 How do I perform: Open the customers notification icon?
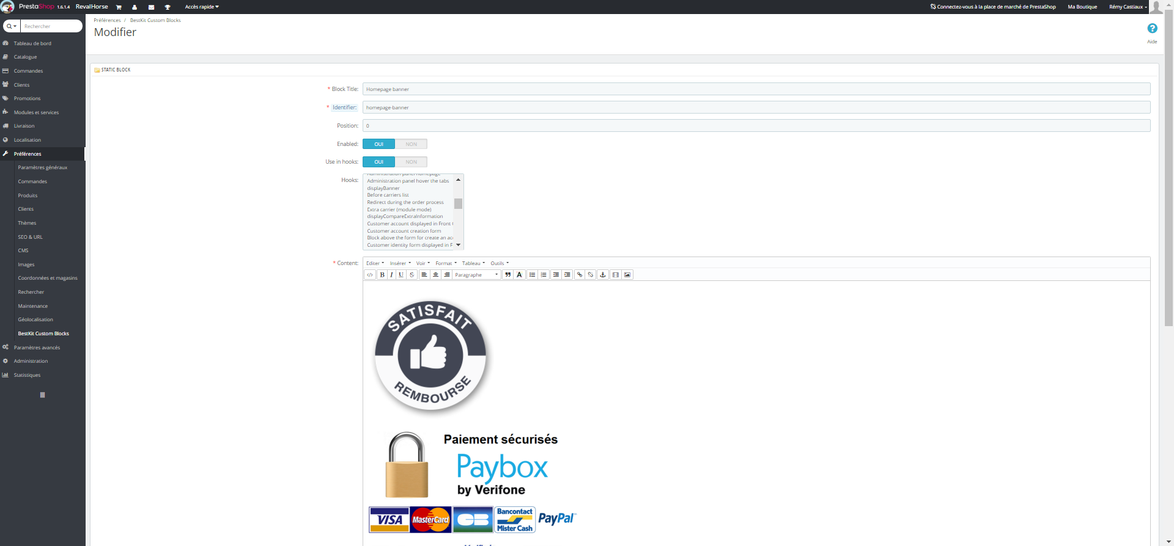point(135,7)
